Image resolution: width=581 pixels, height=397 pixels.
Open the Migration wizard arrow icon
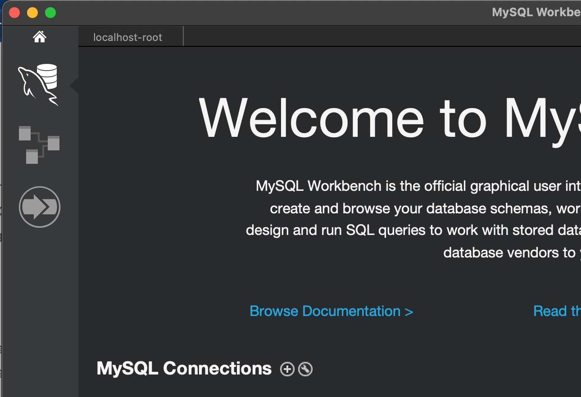[x=40, y=207]
